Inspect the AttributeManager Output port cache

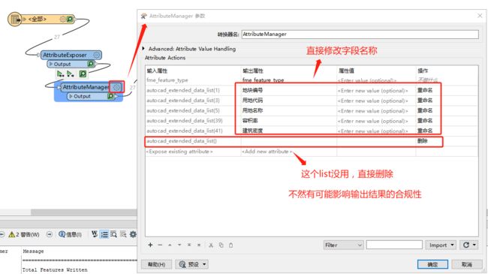click(110, 97)
